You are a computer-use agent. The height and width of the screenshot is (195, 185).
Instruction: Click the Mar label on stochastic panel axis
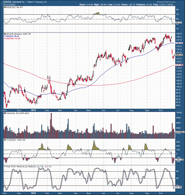click(60, 193)
